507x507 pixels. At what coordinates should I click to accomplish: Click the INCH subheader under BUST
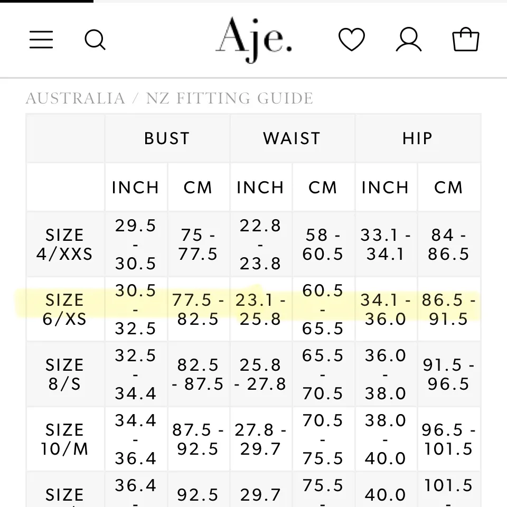coord(136,187)
